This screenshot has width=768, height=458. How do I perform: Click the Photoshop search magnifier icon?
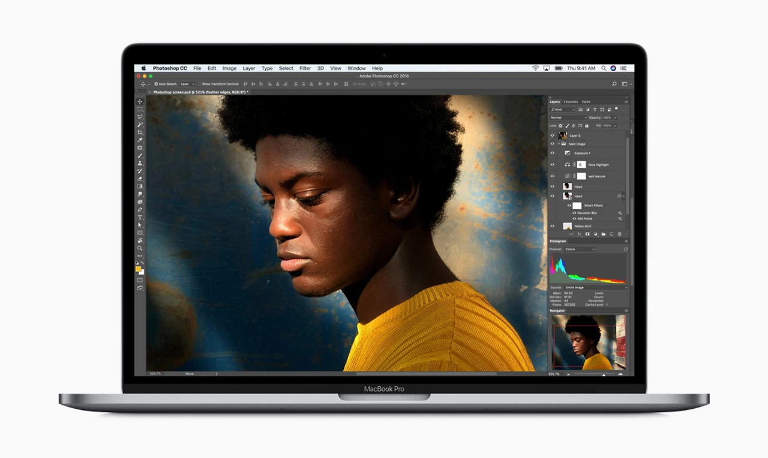click(x=614, y=84)
